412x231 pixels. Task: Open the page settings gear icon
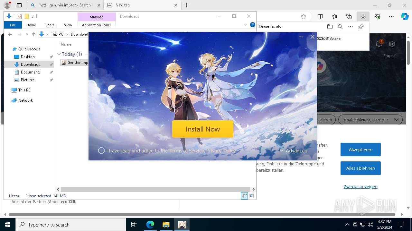pos(392,44)
